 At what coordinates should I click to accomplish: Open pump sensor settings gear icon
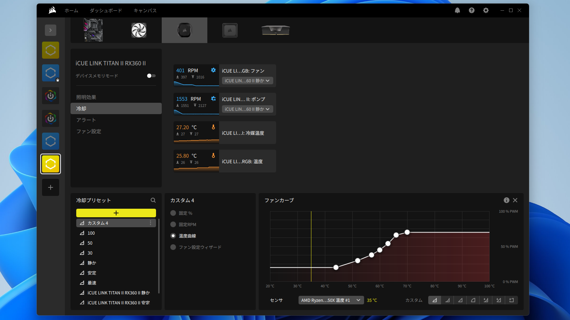pos(213,98)
